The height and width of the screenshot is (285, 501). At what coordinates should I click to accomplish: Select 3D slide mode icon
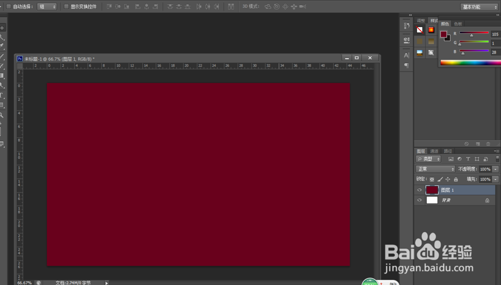(294, 7)
